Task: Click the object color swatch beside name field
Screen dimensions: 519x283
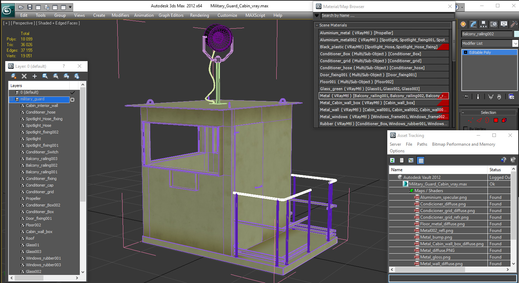Action: coord(516,34)
